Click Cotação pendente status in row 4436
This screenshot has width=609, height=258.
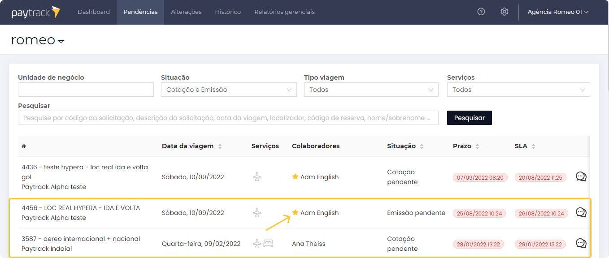[402, 177]
